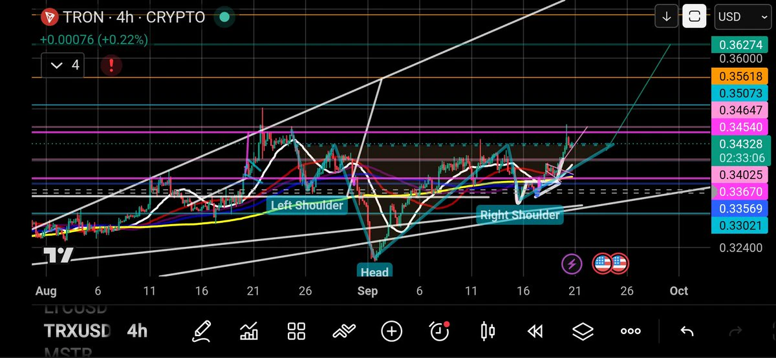Open the USD currency dropdown
This screenshot has width=776, height=358.
point(743,17)
